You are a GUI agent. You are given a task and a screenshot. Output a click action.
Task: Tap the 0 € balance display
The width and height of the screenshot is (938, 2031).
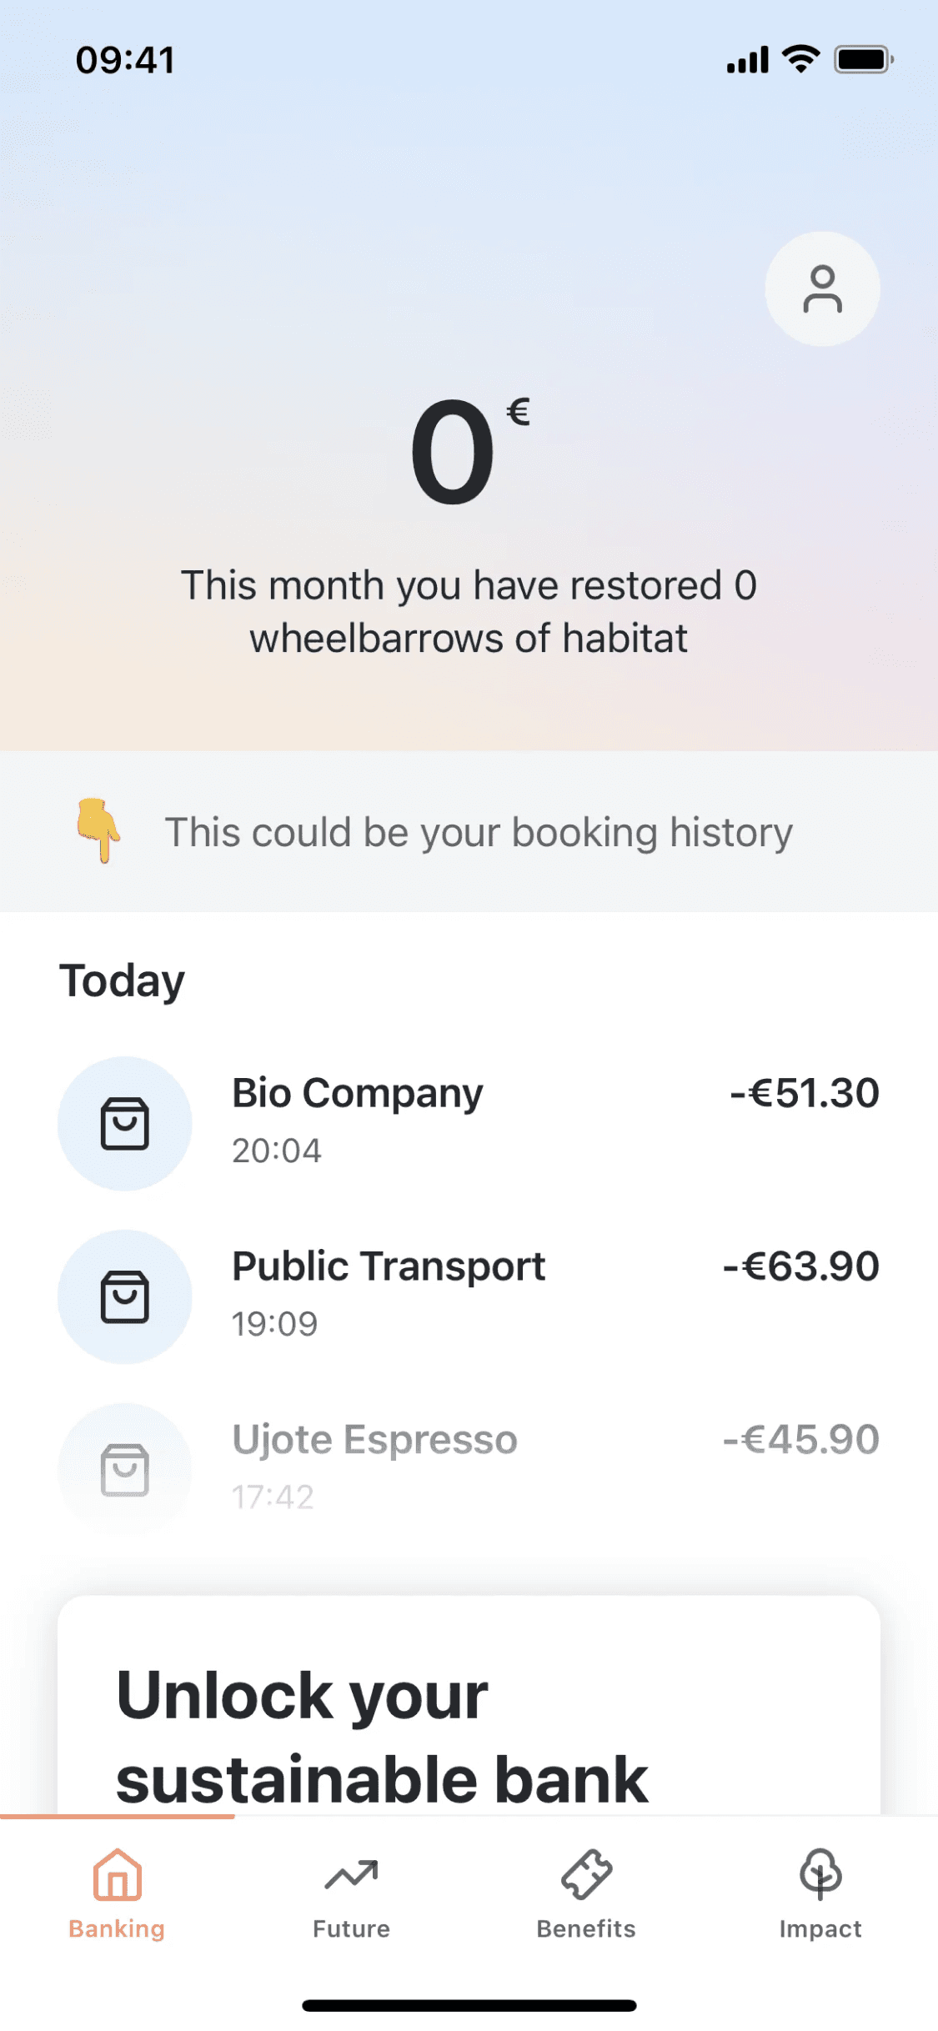[467, 450]
